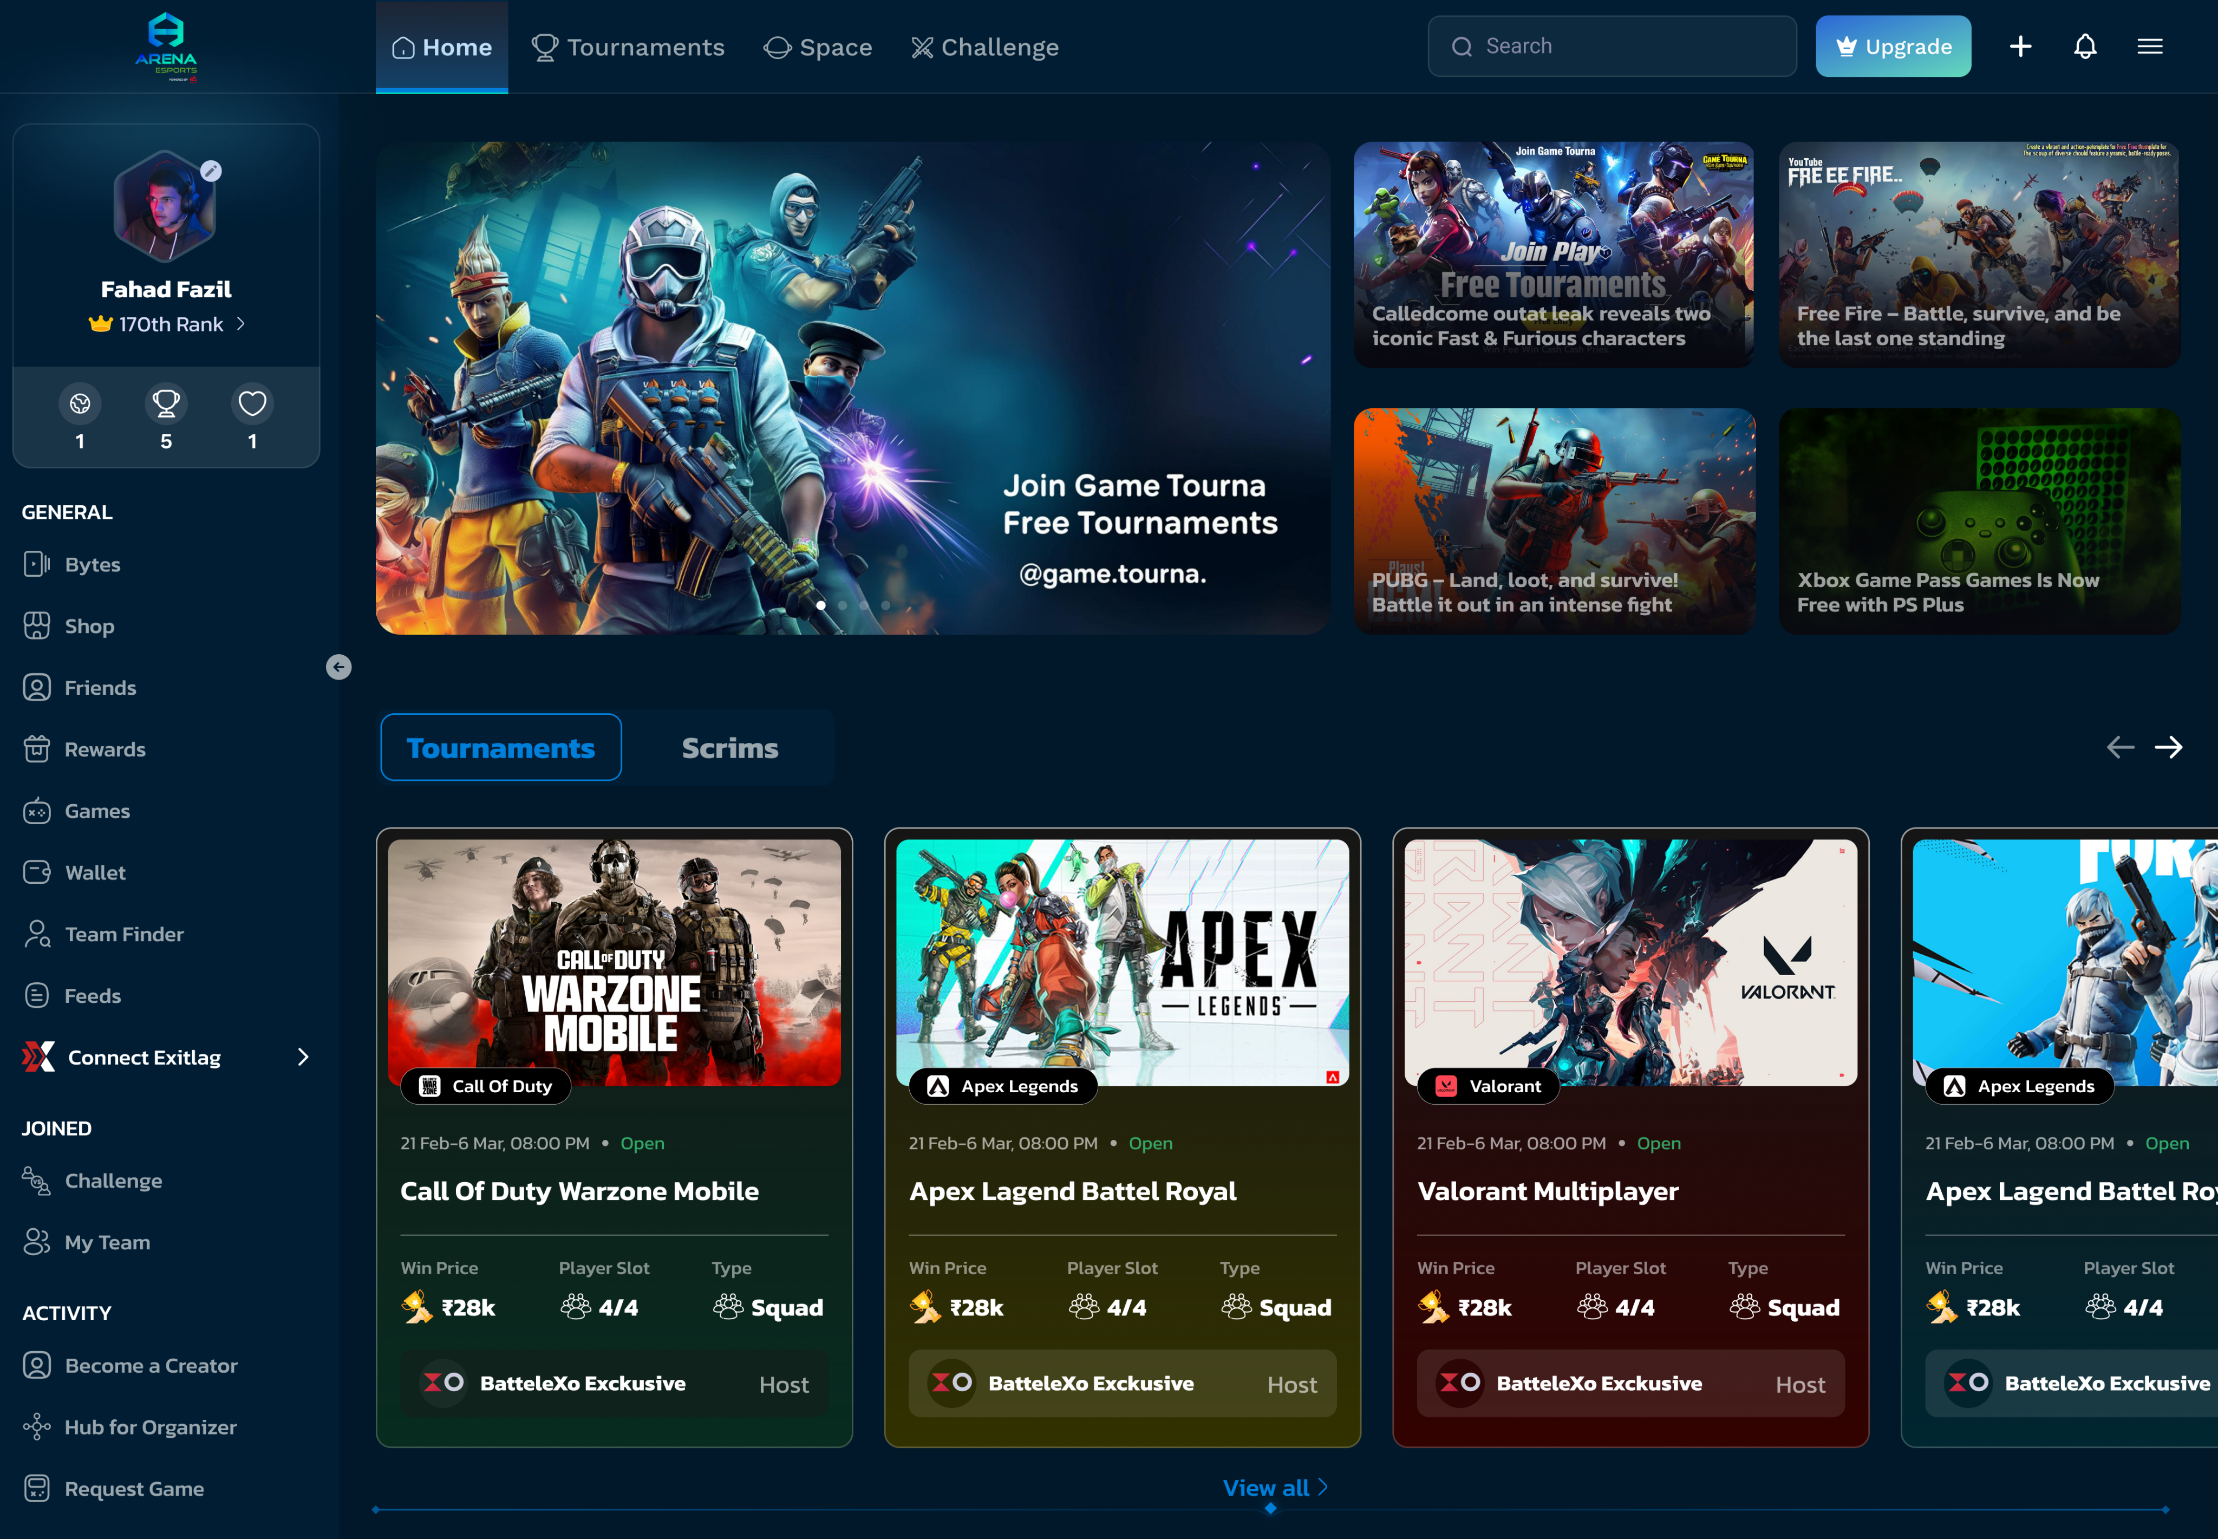Click the profile avatar picture
Screen dimensions: 2218x1539
pyautogui.click(x=165, y=205)
